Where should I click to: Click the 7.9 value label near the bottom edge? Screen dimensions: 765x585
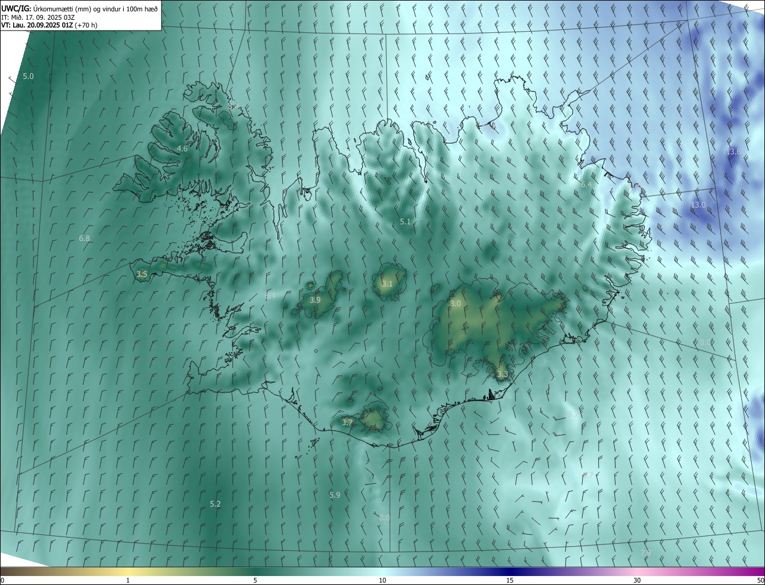click(645, 552)
